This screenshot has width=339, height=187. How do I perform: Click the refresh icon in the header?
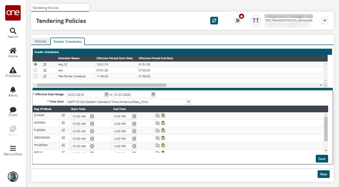pyautogui.click(x=214, y=21)
